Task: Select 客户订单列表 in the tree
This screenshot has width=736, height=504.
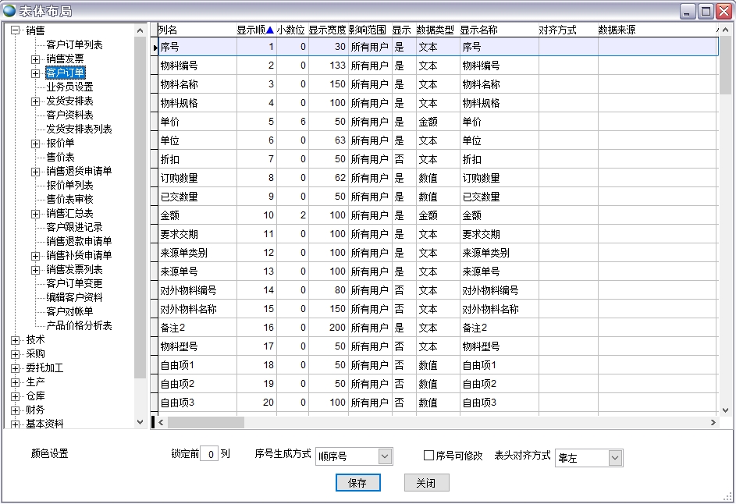Action: [74, 45]
